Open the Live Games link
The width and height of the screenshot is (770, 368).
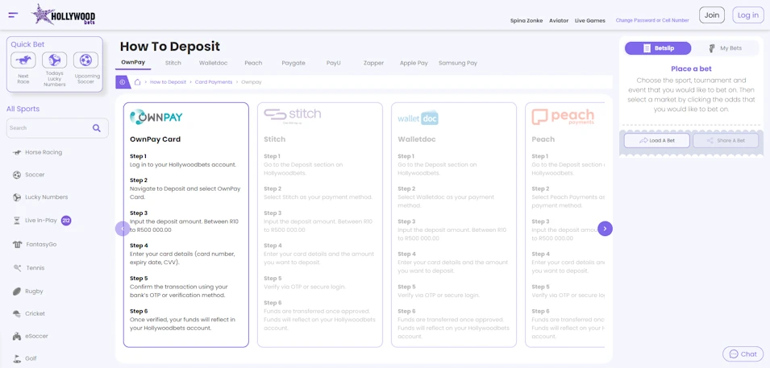(590, 21)
